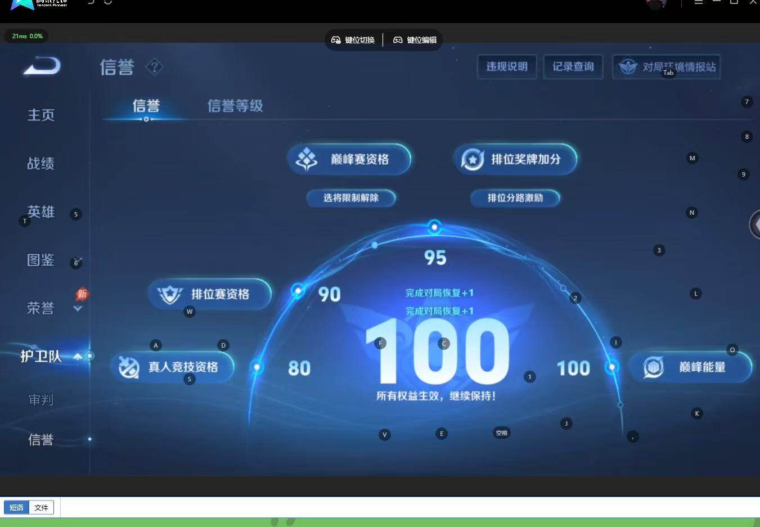Click 选将限制解除 pill

(x=351, y=198)
